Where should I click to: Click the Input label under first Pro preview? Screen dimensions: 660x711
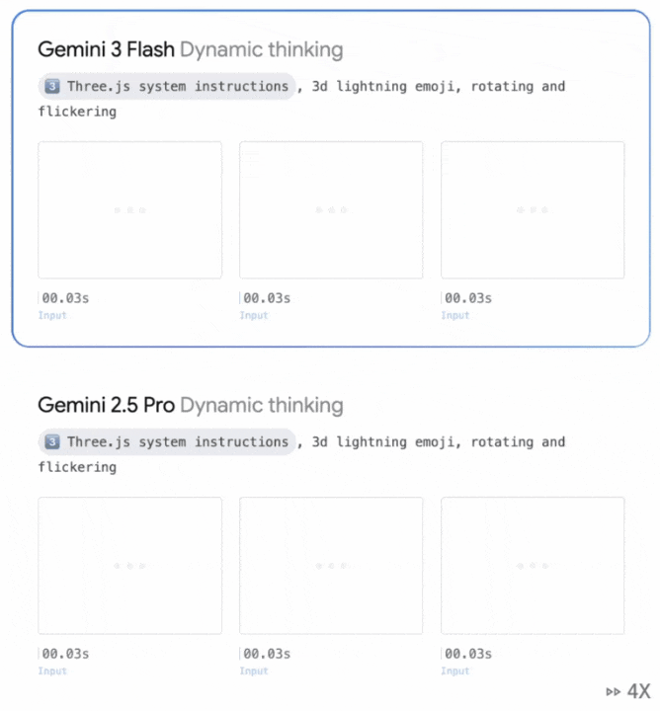[x=52, y=671]
